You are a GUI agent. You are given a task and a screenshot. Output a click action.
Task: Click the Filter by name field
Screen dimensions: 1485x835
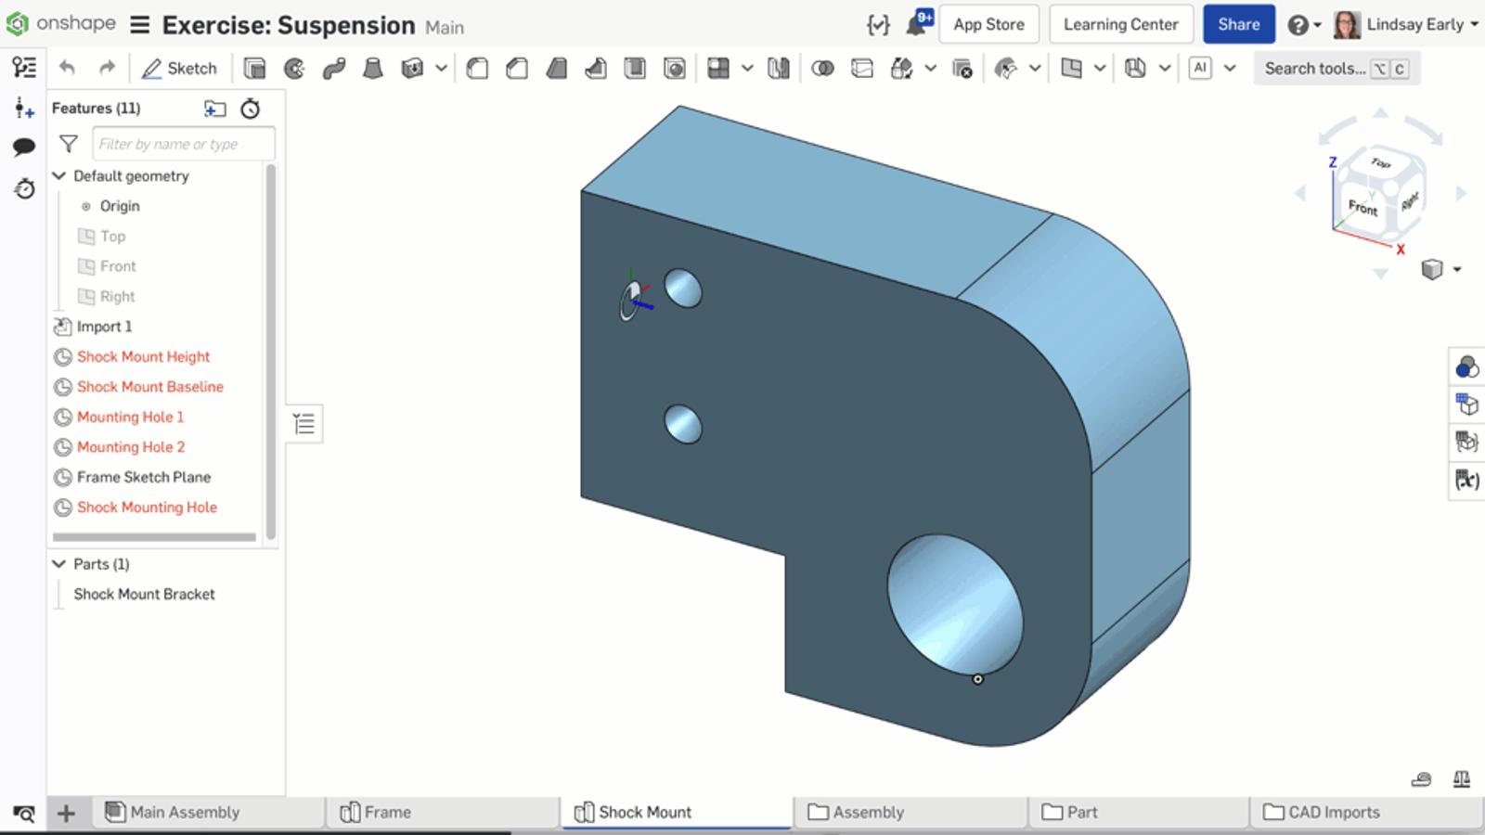pos(183,145)
